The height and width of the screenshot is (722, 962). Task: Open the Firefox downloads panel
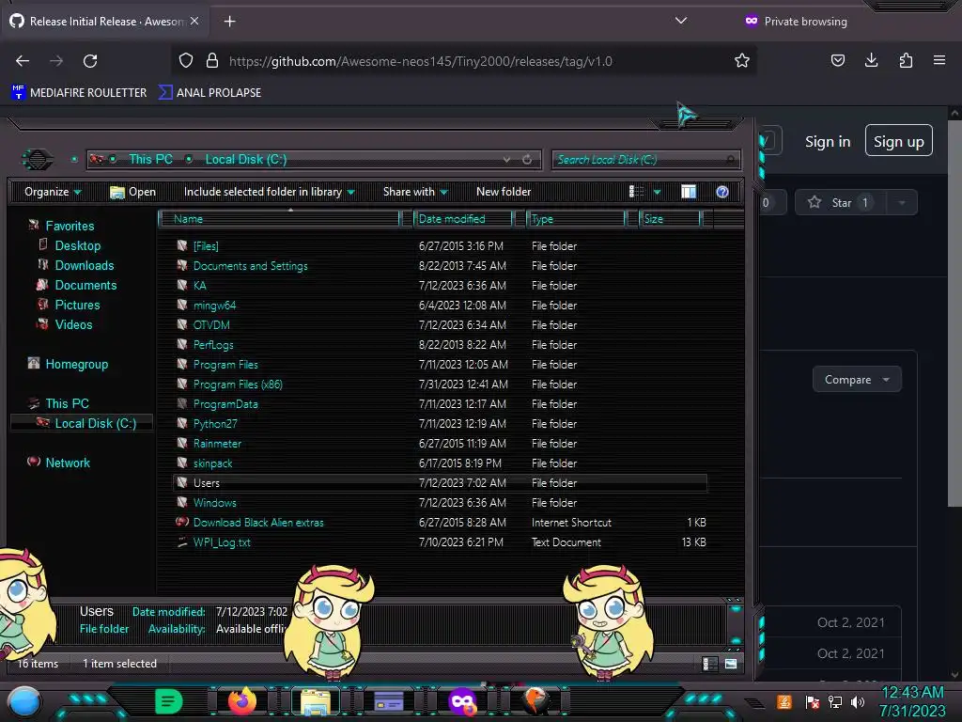coord(871,60)
